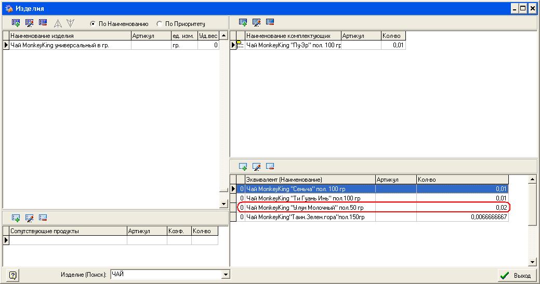Click the delete product icon in the products toolbar
This screenshot has height=284, width=540.
click(43, 23)
